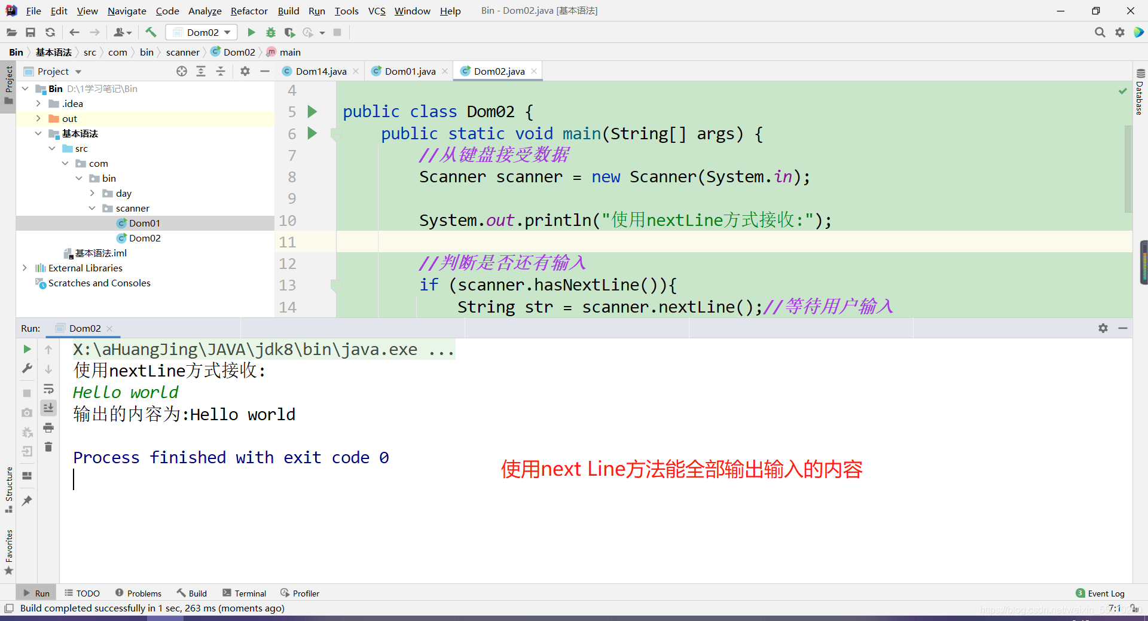Pin the Run tab with pin icon

click(27, 501)
